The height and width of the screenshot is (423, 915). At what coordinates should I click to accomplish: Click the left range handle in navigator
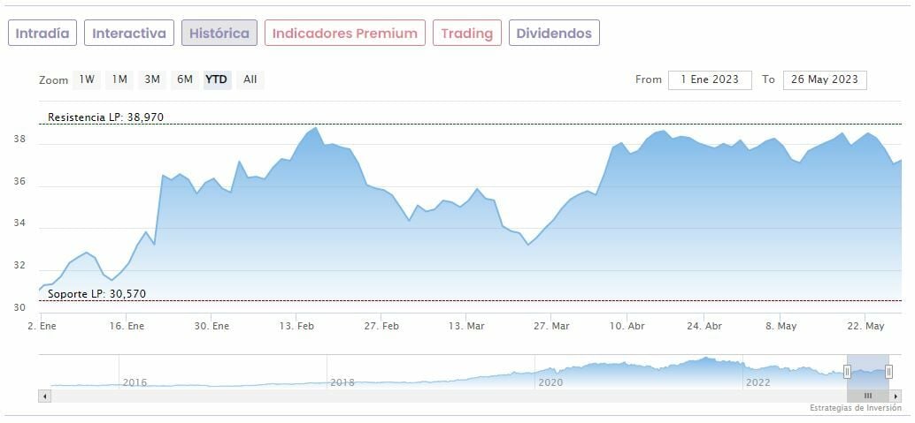coord(847,372)
